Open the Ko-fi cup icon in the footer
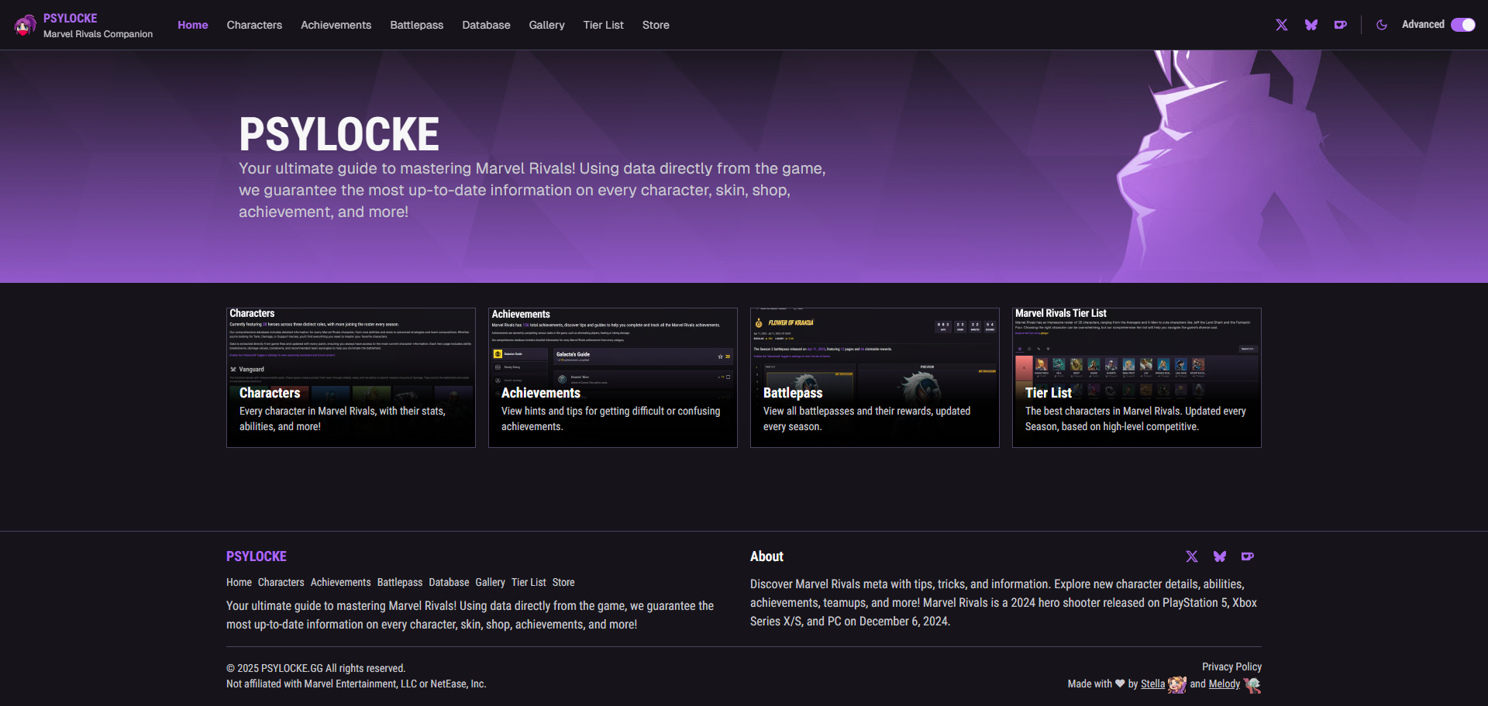The height and width of the screenshot is (706, 1488). point(1248,556)
